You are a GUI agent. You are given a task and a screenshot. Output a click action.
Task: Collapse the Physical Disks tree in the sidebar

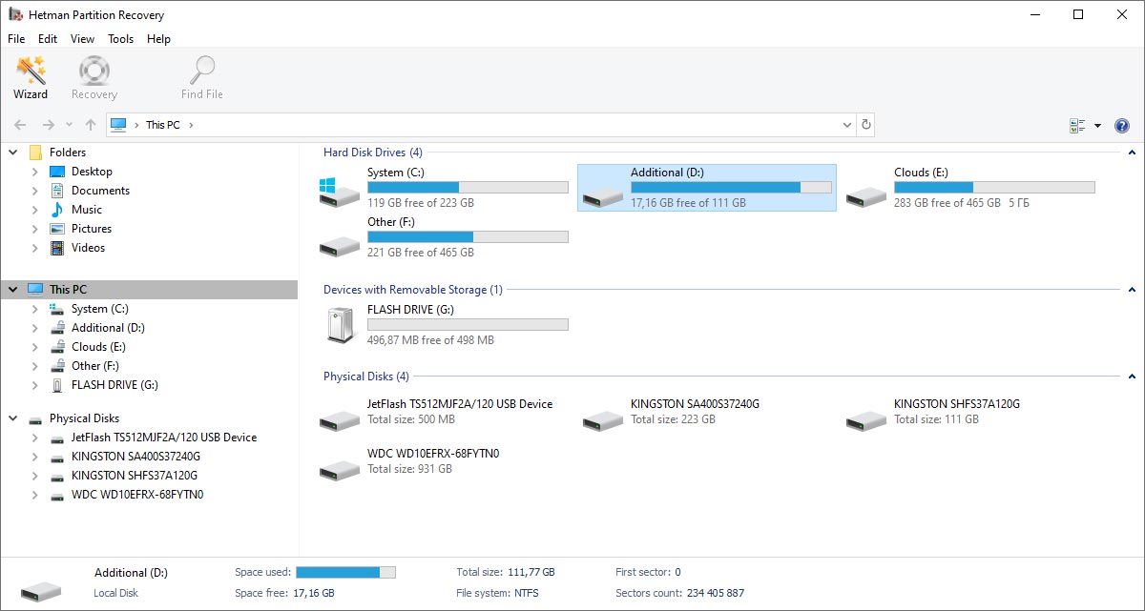(13, 418)
